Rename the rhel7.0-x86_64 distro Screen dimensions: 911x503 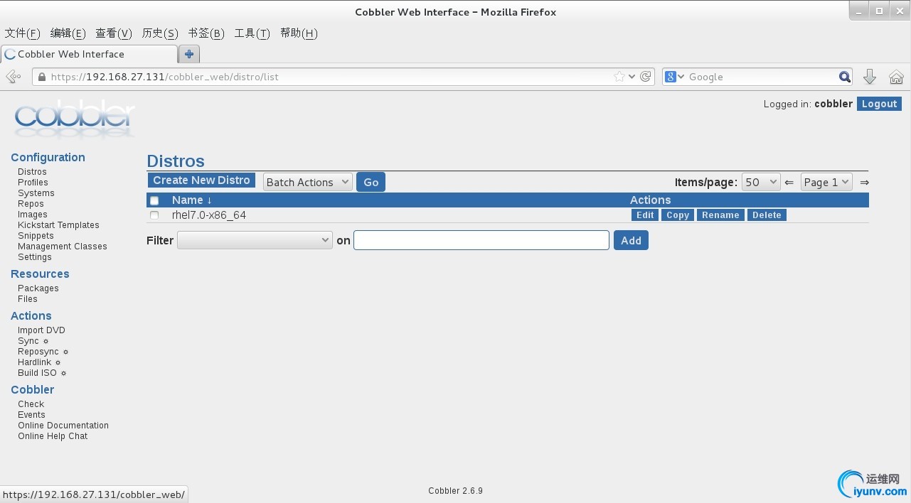point(720,215)
